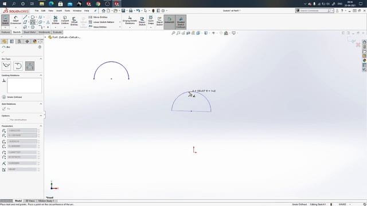Click Linear Sketch Pattern
The width and height of the screenshot is (367, 206).
click(x=101, y=22)
